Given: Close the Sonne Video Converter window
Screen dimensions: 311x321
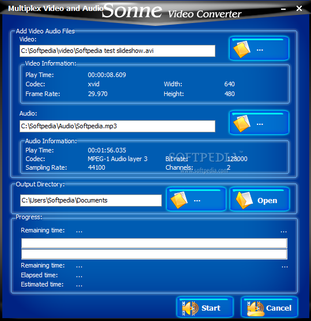Looking at the screenshot, I should pos(299,9).
